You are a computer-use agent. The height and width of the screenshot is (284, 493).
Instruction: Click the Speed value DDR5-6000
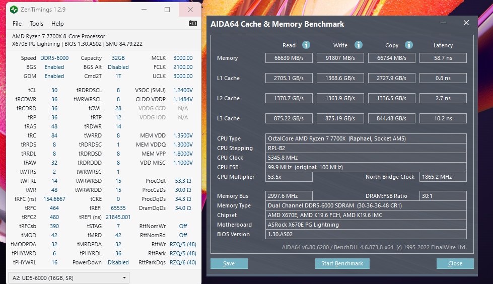[54, 58]
